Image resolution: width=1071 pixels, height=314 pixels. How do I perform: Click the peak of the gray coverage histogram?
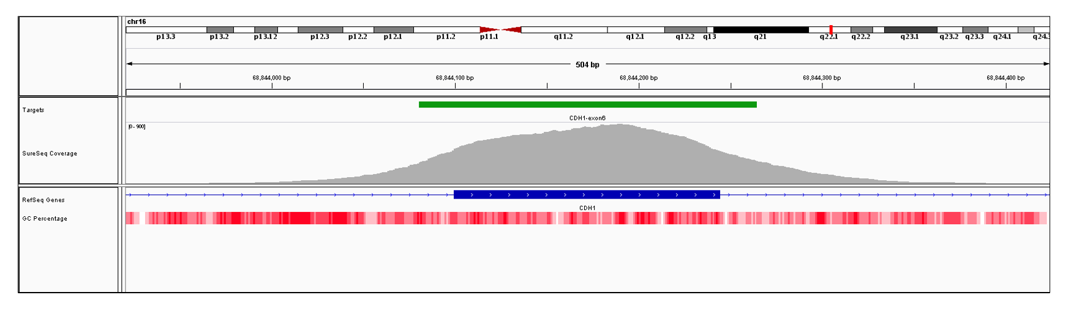[x=620, y=126]
